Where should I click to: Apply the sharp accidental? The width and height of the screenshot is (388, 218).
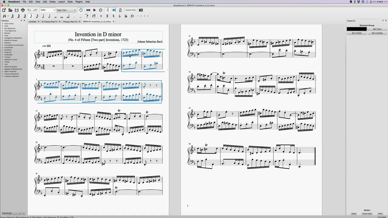click(107, 16)
